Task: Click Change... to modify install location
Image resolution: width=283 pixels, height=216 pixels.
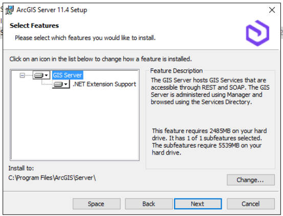Action: 251,180
